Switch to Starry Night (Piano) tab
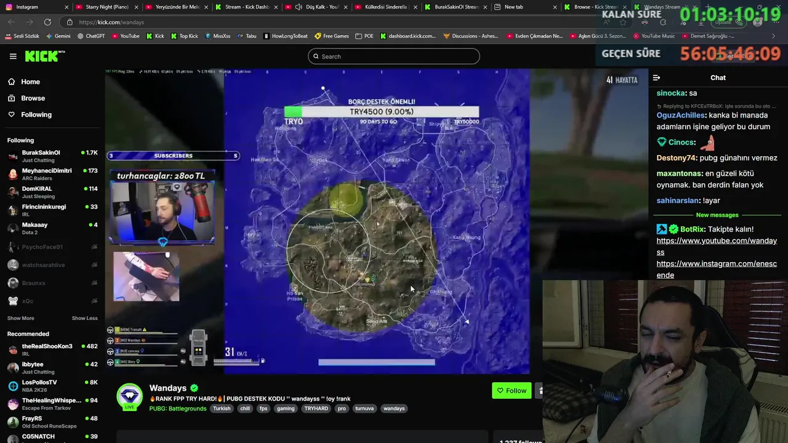The height and width of the screenshot is (443, 788). tap(106, 7)
